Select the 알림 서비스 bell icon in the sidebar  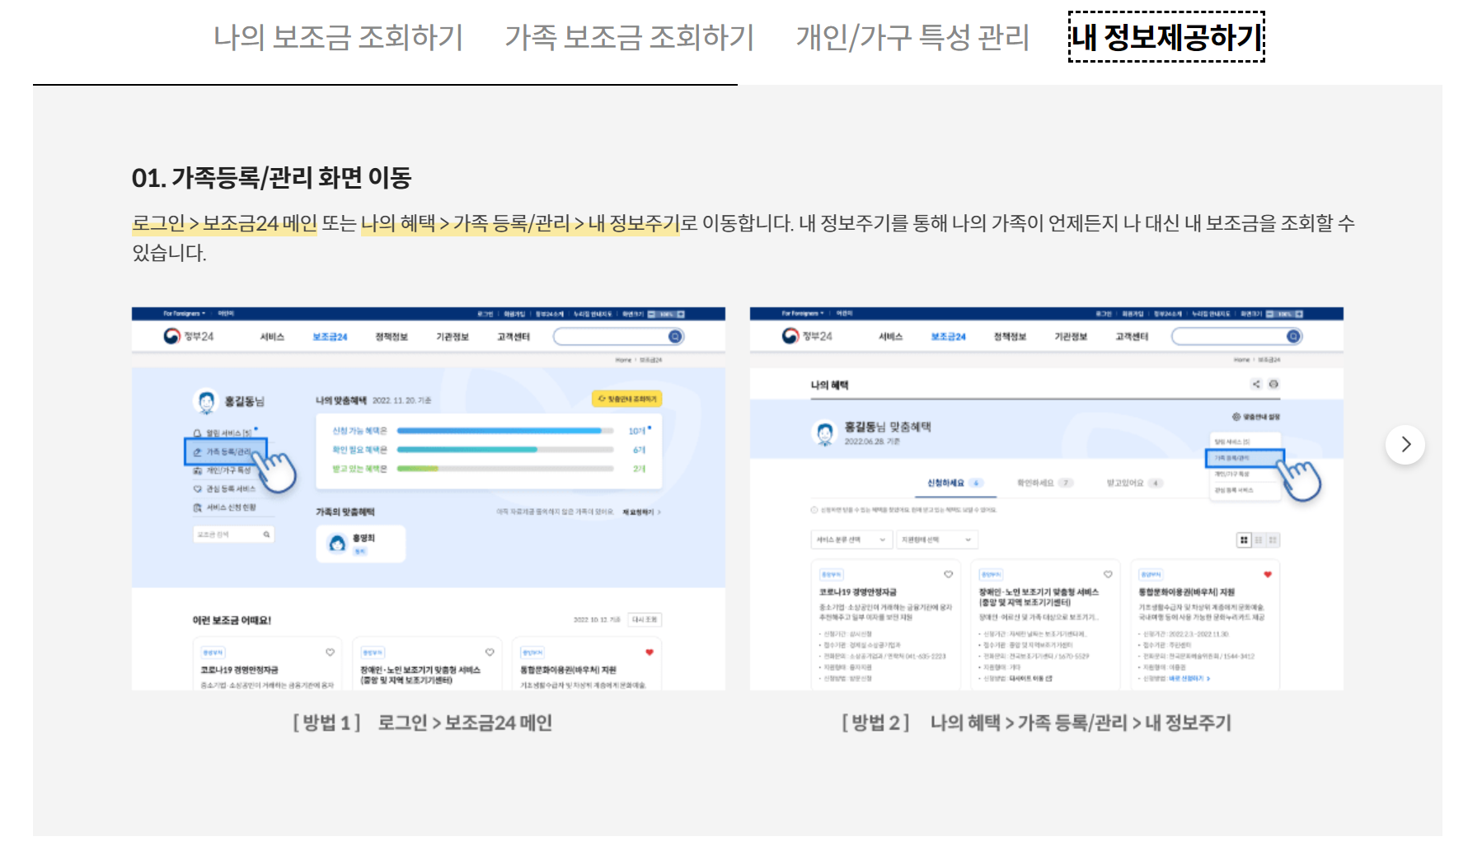(198, 431)
